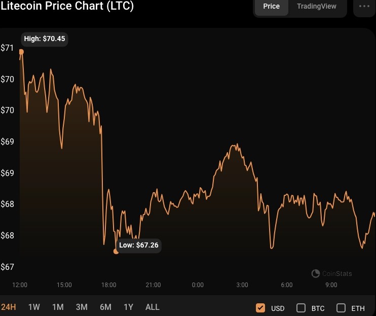
Task: Switch to the TradingView tab
Action: [317, 6]
